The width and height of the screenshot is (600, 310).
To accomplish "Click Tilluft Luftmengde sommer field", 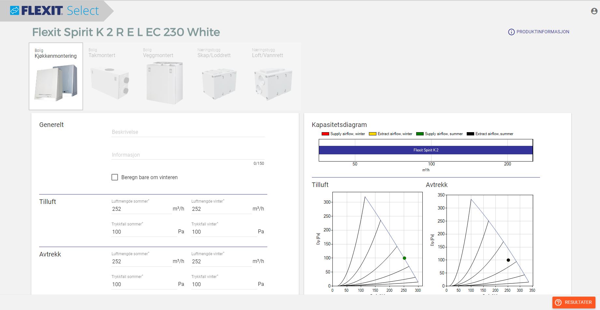I will (141, 209).
